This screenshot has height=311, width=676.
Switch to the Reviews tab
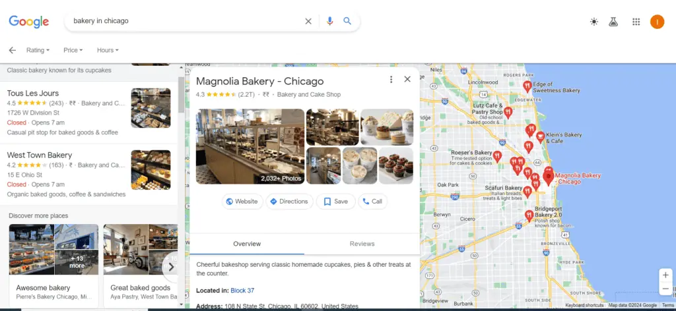(x=362, y=244)
